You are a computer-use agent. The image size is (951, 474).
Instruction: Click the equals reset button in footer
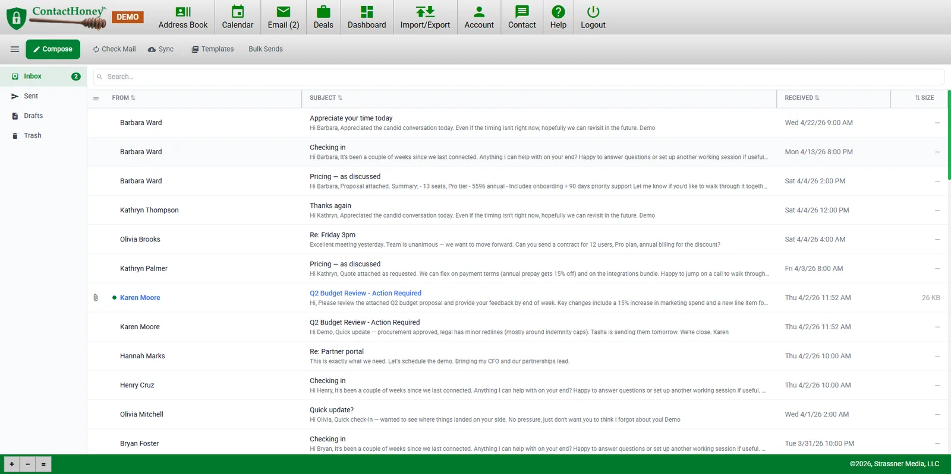[43, 464]
